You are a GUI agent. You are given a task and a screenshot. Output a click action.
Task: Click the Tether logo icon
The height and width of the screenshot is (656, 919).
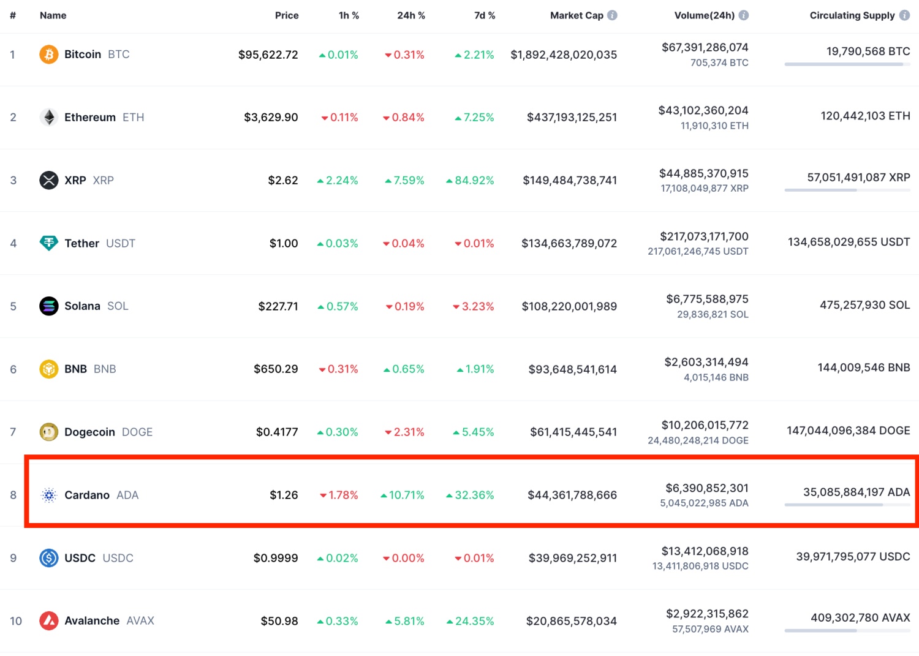(49, 243)
